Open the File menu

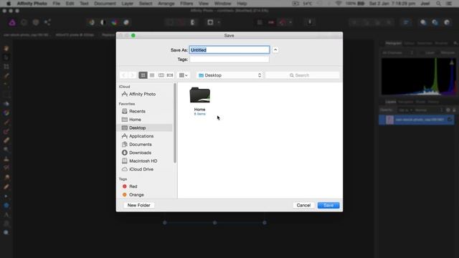(56, 4)
